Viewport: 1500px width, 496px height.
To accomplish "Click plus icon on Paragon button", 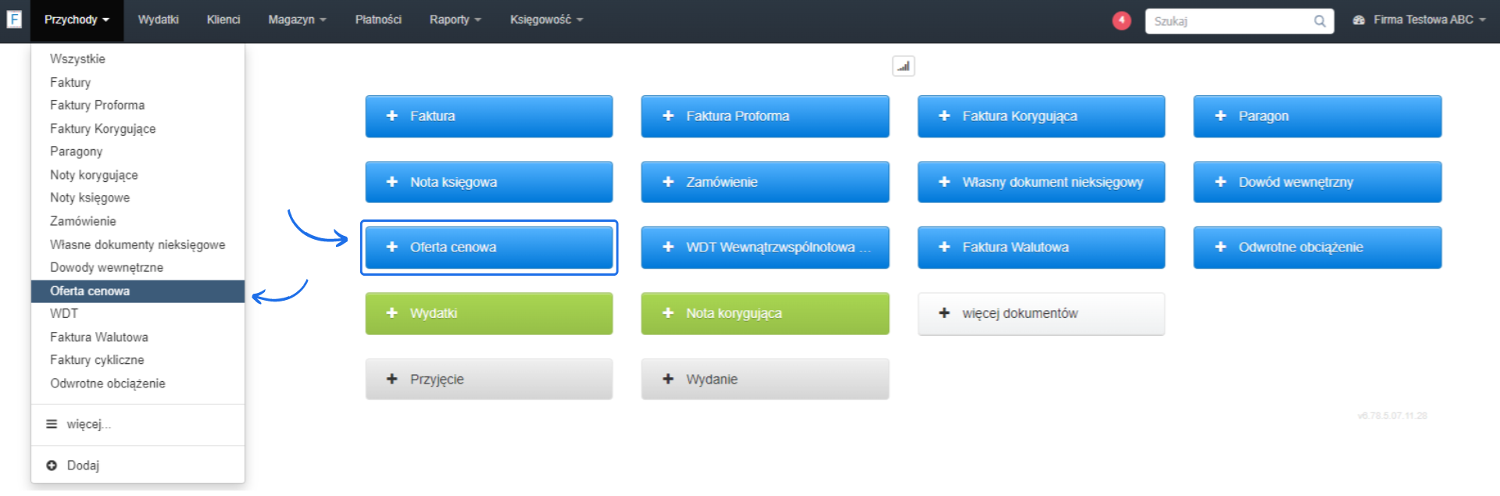I will [1220, 116].
